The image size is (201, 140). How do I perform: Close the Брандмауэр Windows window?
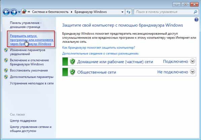pos(194,5)
